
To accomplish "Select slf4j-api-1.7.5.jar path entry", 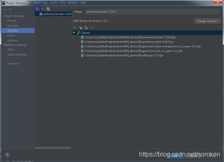I will (x=124, y=55).
